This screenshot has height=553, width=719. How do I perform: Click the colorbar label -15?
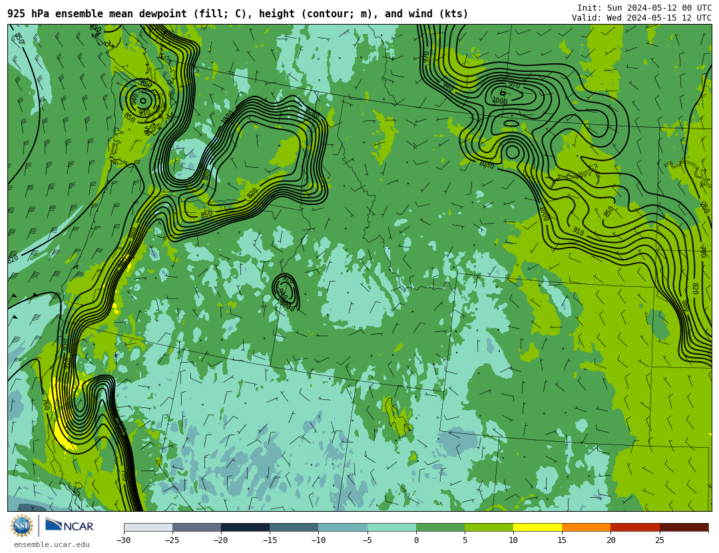point(270,540)
